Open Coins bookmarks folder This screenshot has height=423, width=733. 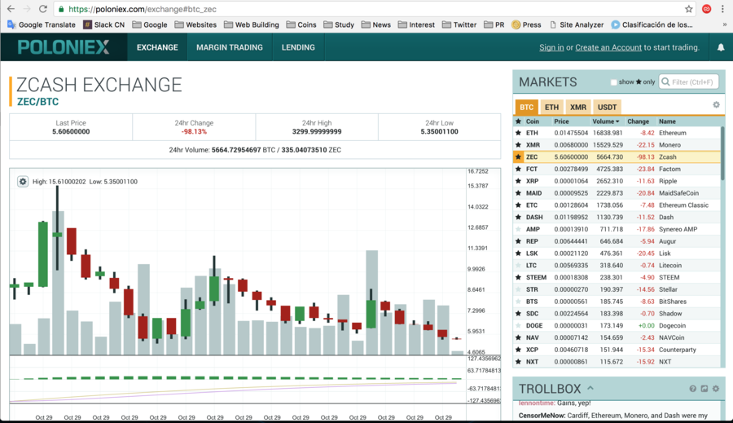[x=301, y=24]
